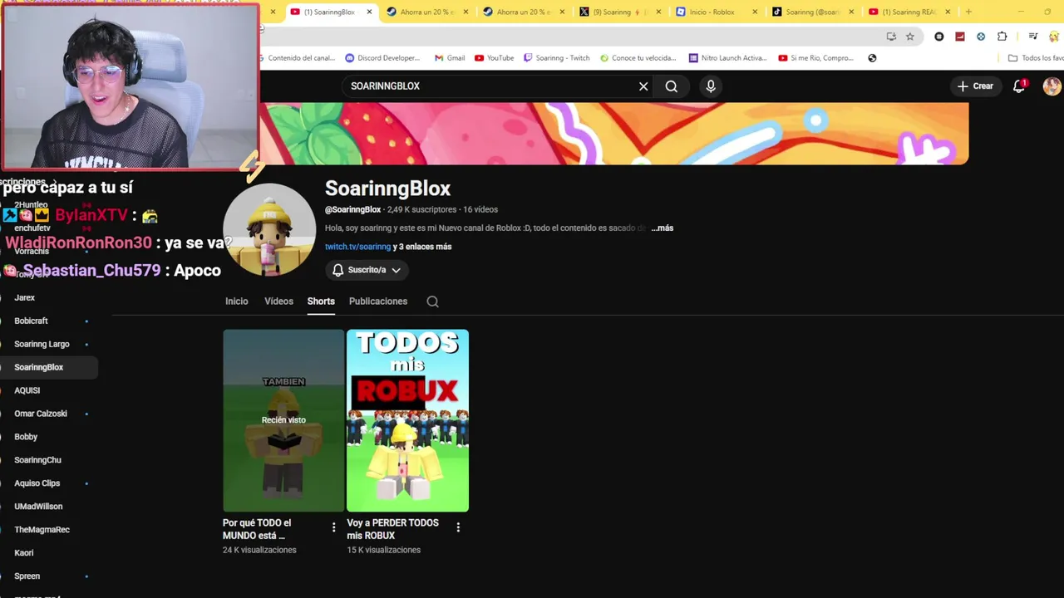
Task: Close the active SoarinngBlox tab
Action: coord(370,12)
